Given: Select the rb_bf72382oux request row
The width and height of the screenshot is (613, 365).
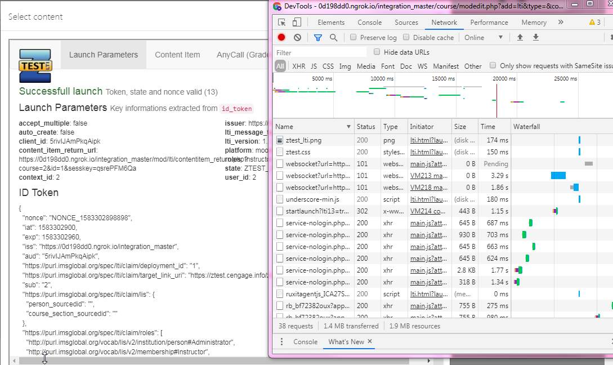Looking at the screenshot, I should tap(443, 305).
